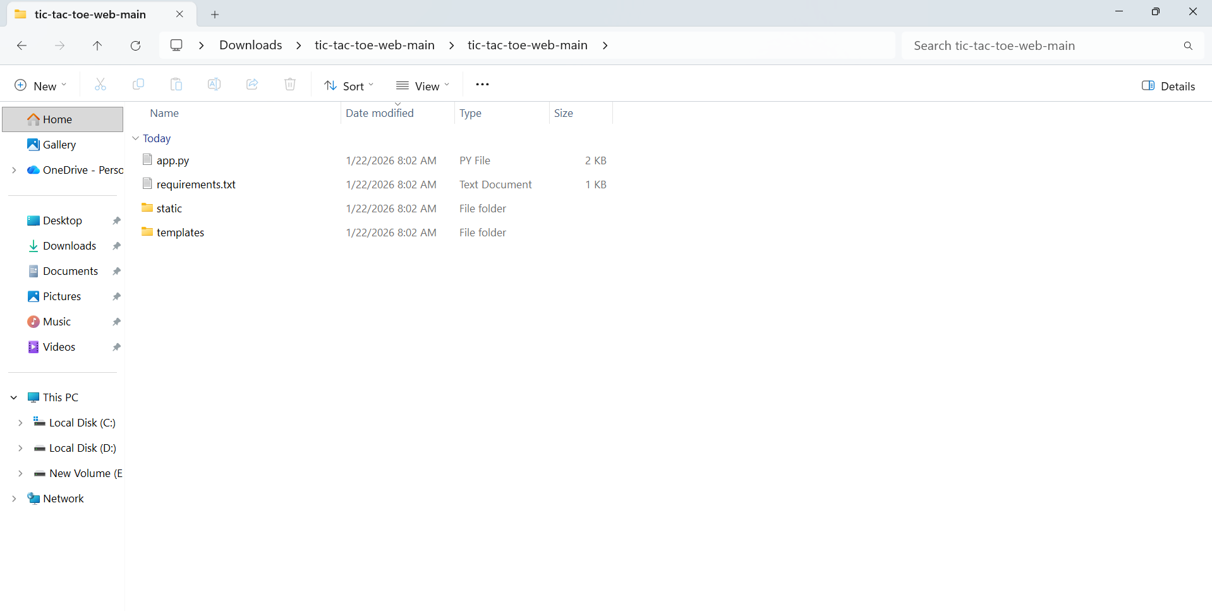1212x611 pixels.
Task: Click the search tic-tac-toe-web-main field
Action: [x=1043, y=45]
